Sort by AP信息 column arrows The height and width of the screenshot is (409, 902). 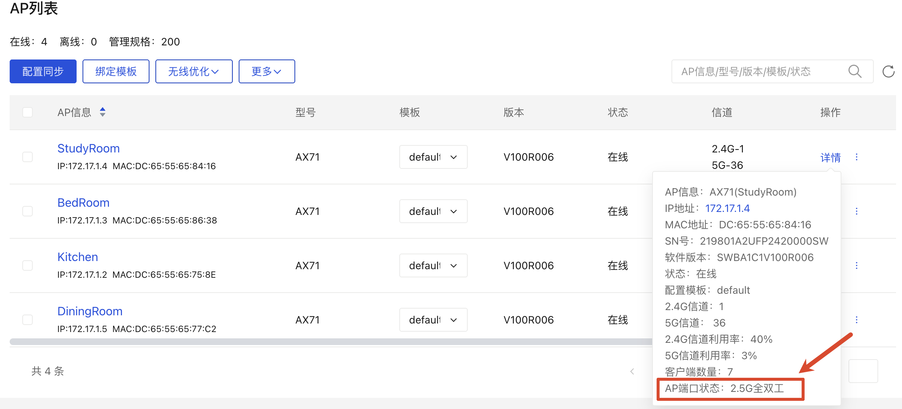tap(103, 112)
